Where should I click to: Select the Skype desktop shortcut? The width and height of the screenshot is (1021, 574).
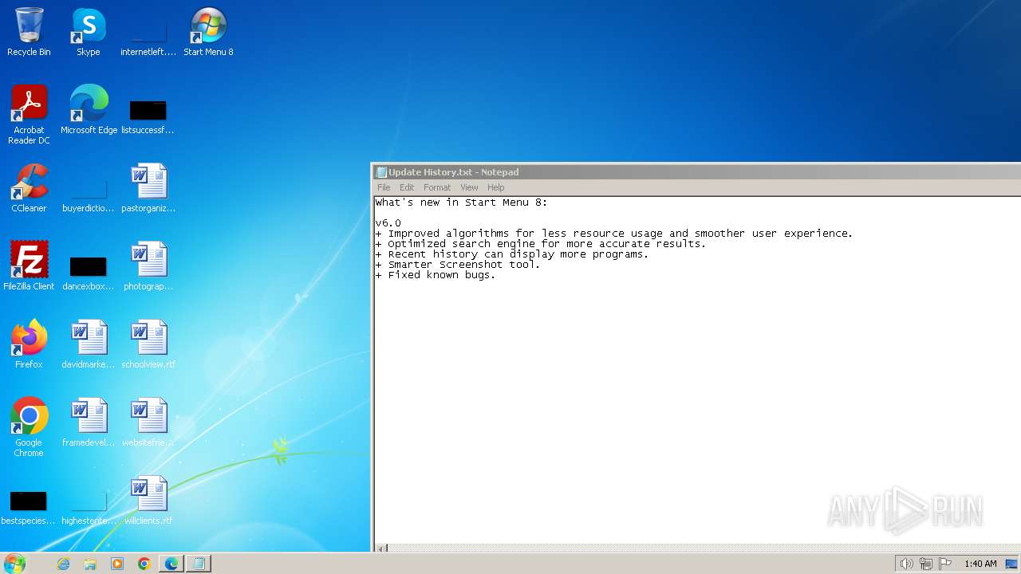(x=89, y=32)
